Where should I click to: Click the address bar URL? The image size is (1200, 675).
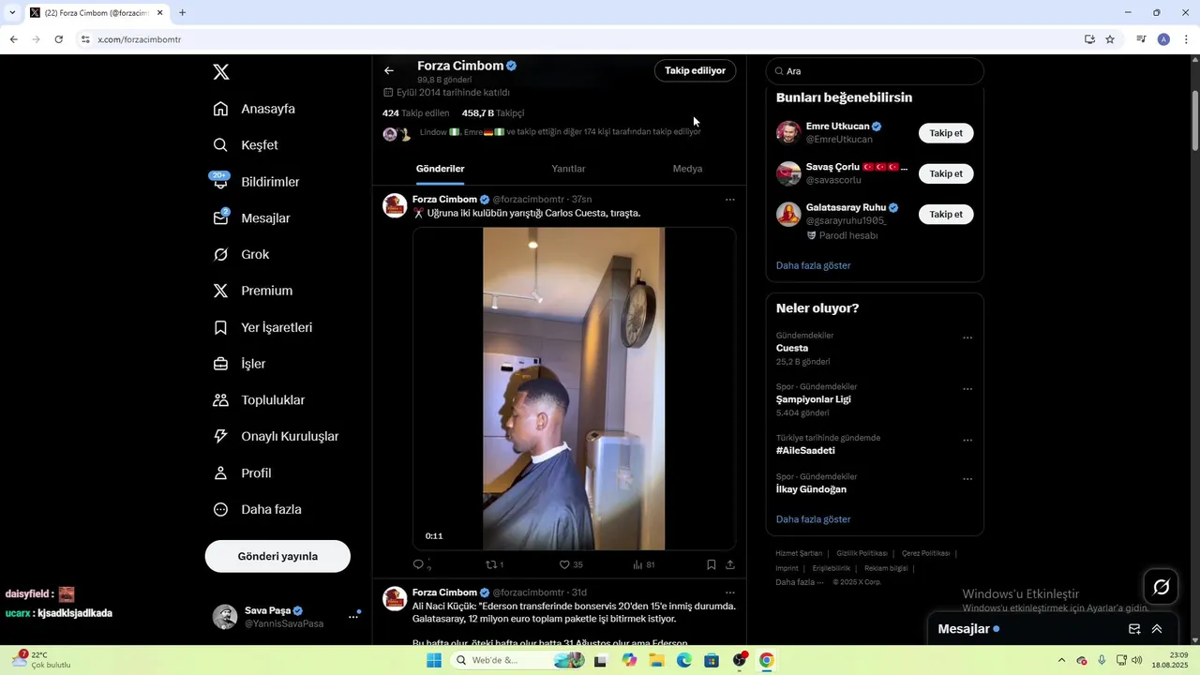[140, 39]
